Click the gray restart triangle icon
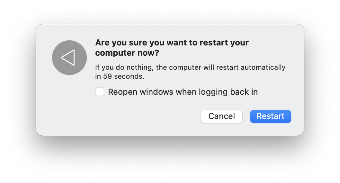Screen dimensions: 340x183 pos(69,58)
